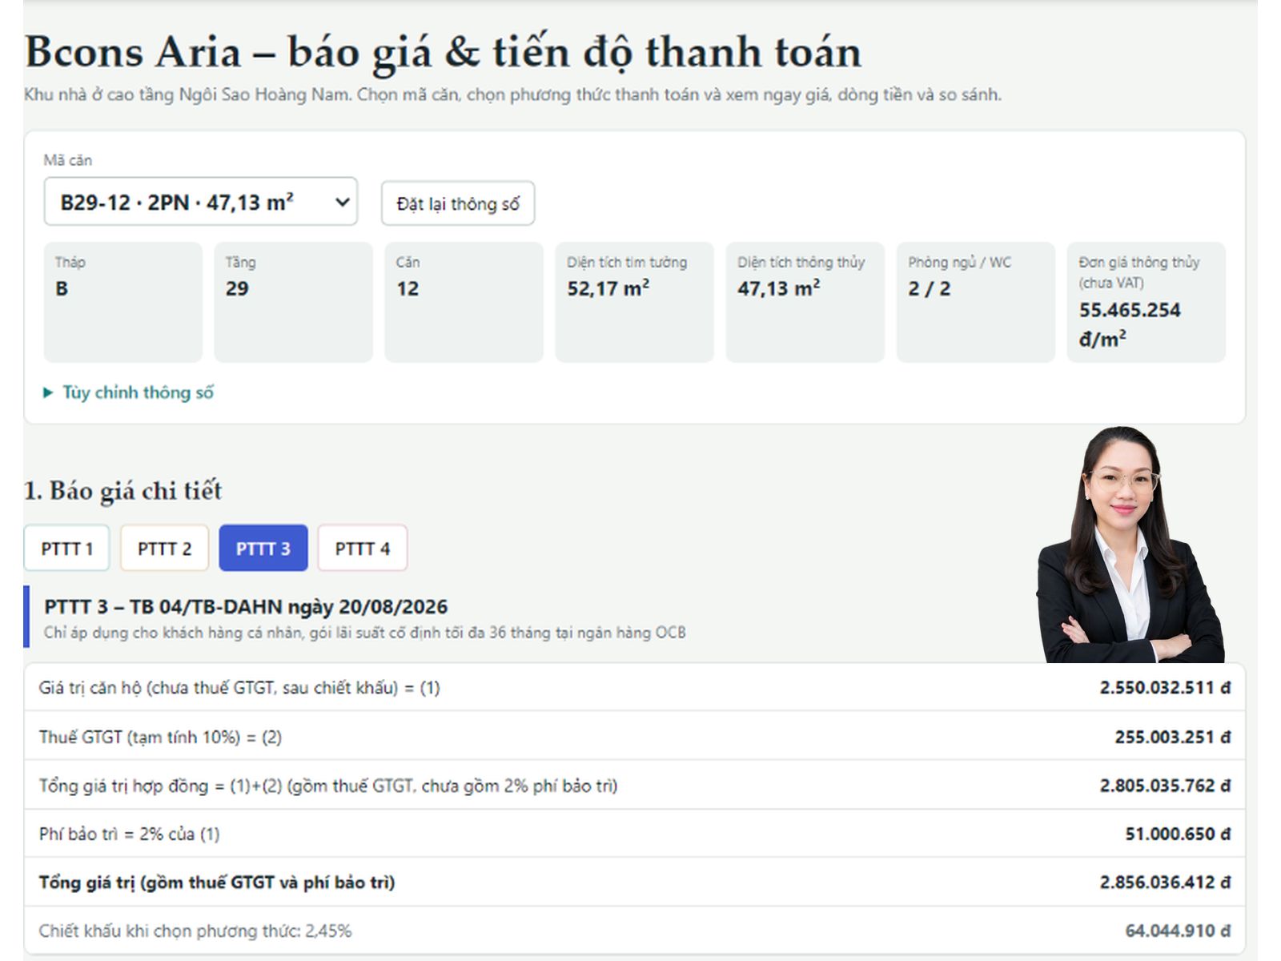Click the PTTT 3 – TB 04/TB-DAHN heading
This screenshot has width=1281, height=961.
[246, 607]
